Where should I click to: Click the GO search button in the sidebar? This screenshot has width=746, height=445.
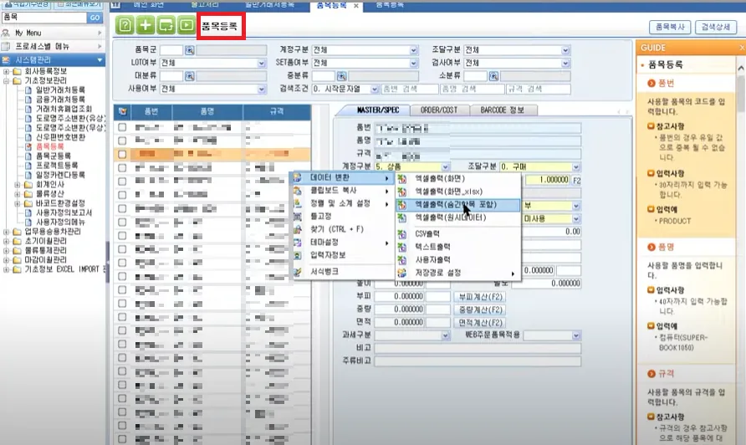(95, 17)
